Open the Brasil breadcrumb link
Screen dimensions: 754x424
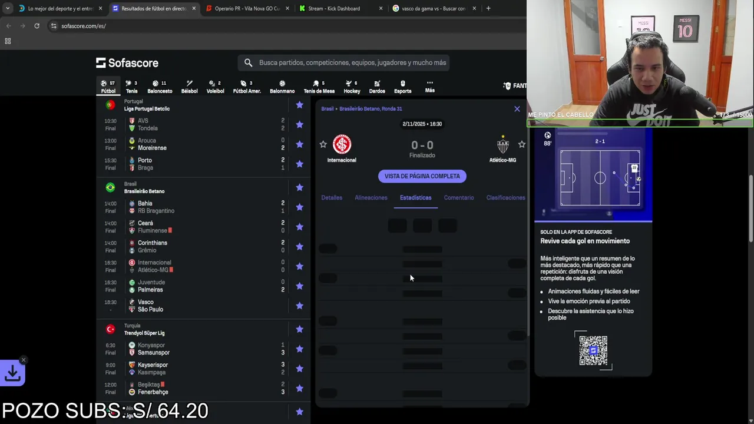pos(328,109)
